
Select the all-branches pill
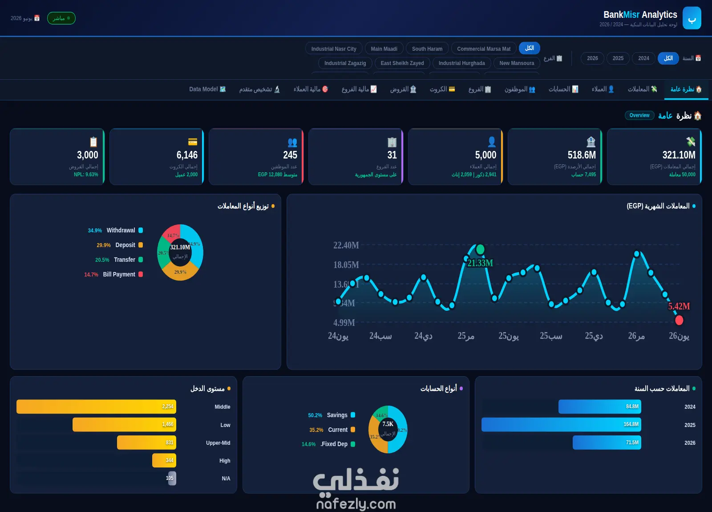pos(529,48)
